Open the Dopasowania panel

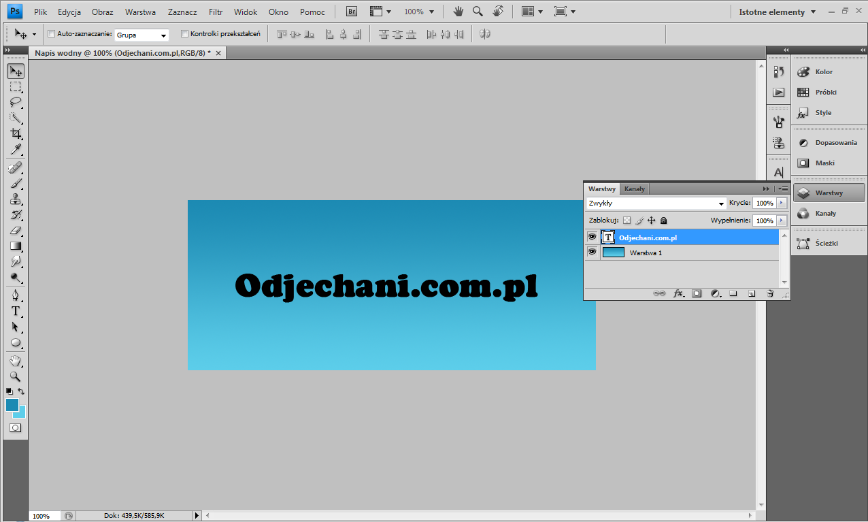(829, 143)
